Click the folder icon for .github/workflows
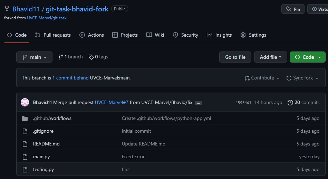Image resolution: width=328 pixels, height=179 pixels. [25, 119]
